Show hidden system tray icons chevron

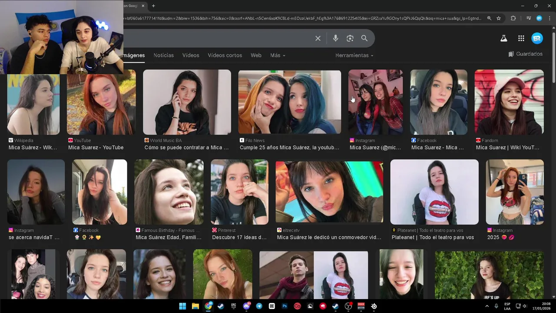(x=487, y=306)
